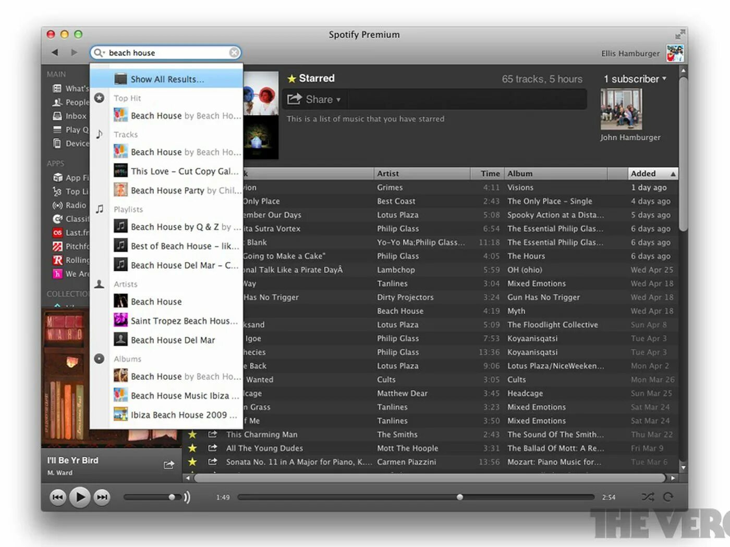Seek on the track progress bar
The width and height of the screenshot is (730, 547).
click(416, 497)
